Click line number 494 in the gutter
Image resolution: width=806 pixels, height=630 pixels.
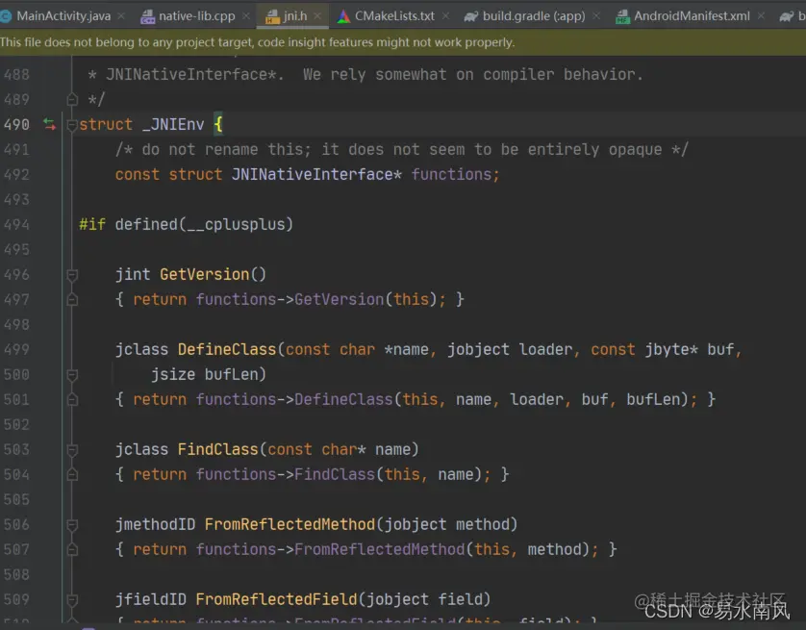(16, 224)
